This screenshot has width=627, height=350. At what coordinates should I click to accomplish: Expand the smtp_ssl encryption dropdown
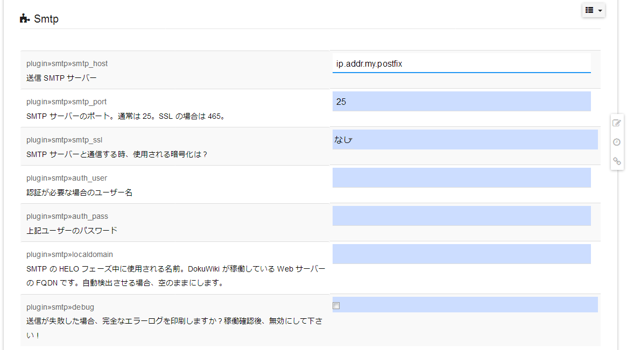[465, 140]
